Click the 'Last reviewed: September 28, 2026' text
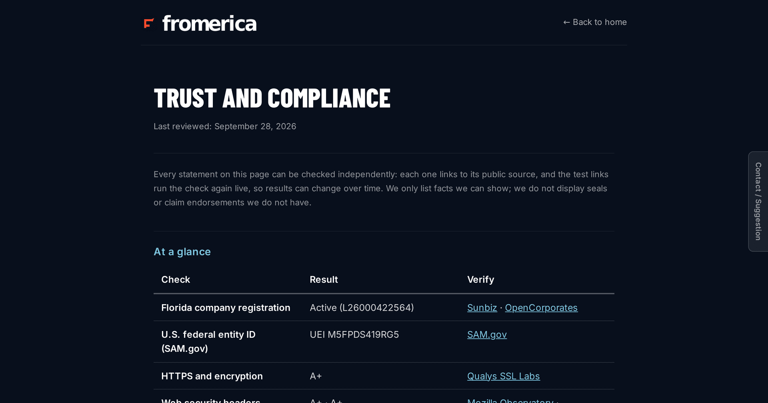The image size is (768, 403). 225,126
